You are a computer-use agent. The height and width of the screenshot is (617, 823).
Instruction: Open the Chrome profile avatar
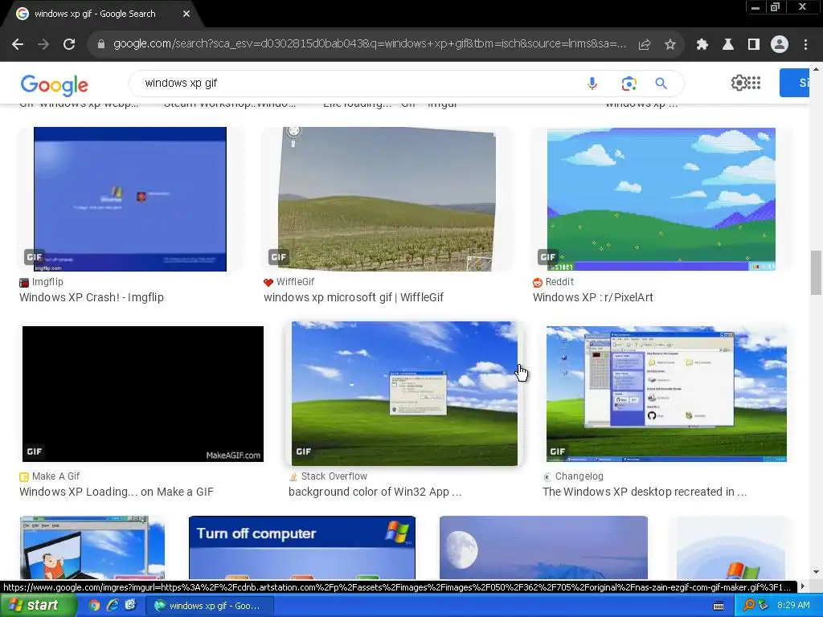(779, 45)
